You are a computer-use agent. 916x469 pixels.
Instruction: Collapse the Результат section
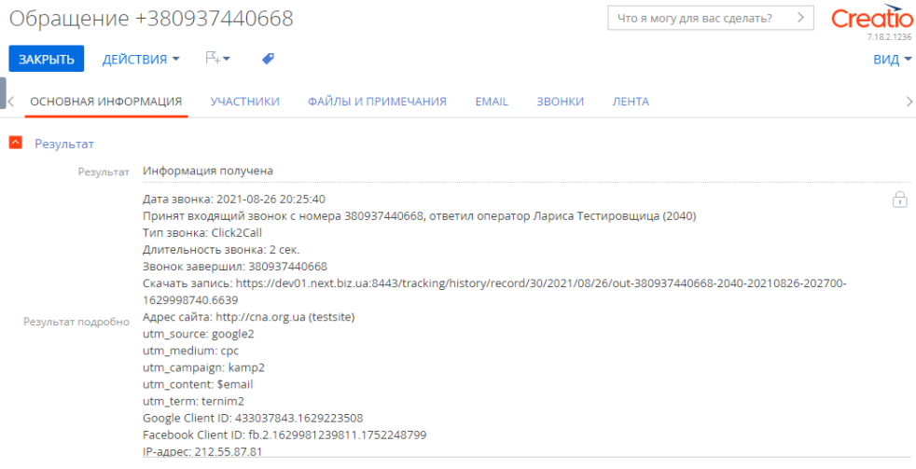15,144
